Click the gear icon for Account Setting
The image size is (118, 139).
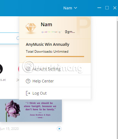(x=28, y=69)
